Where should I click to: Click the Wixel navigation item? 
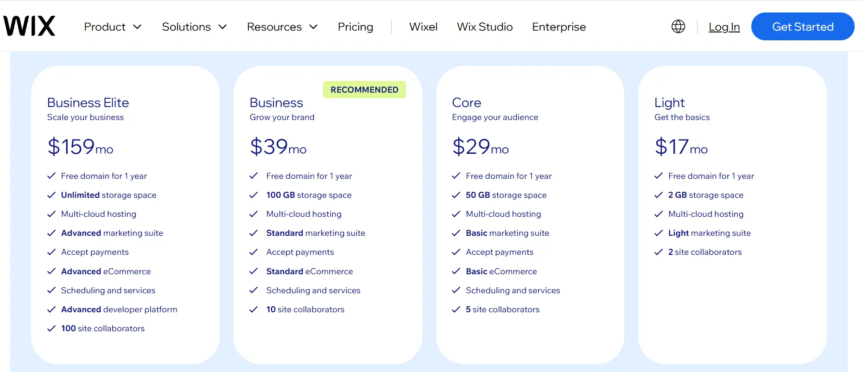pyautogui.click(x=423, y=26)
